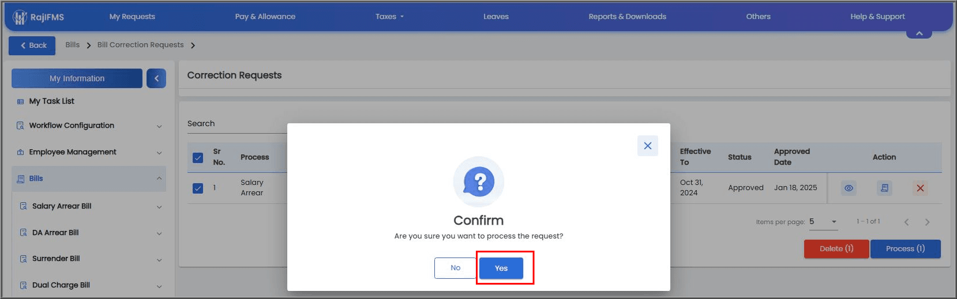This screenshot has width=957, height=299.
Task: Click the DA Arrear Bill icon
Action: pyautogui.click(x=24, y=233)
